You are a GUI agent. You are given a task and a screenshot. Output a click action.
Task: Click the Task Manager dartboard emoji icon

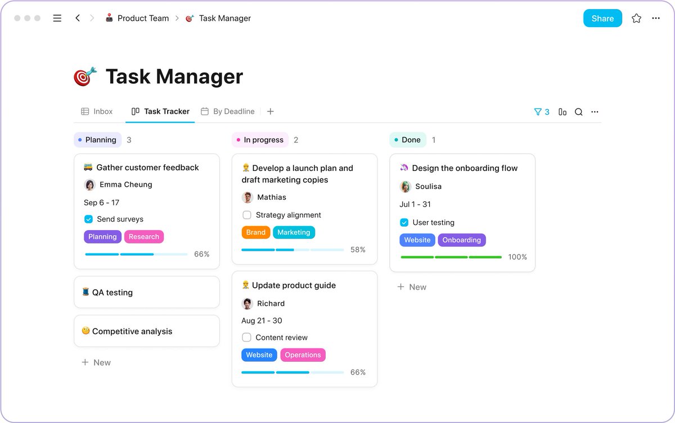(84, 76)
